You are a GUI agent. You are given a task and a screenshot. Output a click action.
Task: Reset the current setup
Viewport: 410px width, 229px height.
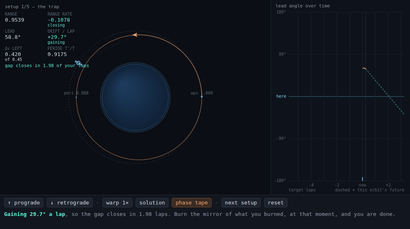coord(276,203)
